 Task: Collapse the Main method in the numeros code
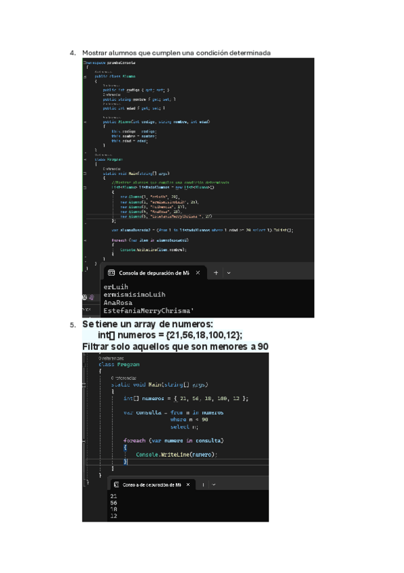[84, 384]
